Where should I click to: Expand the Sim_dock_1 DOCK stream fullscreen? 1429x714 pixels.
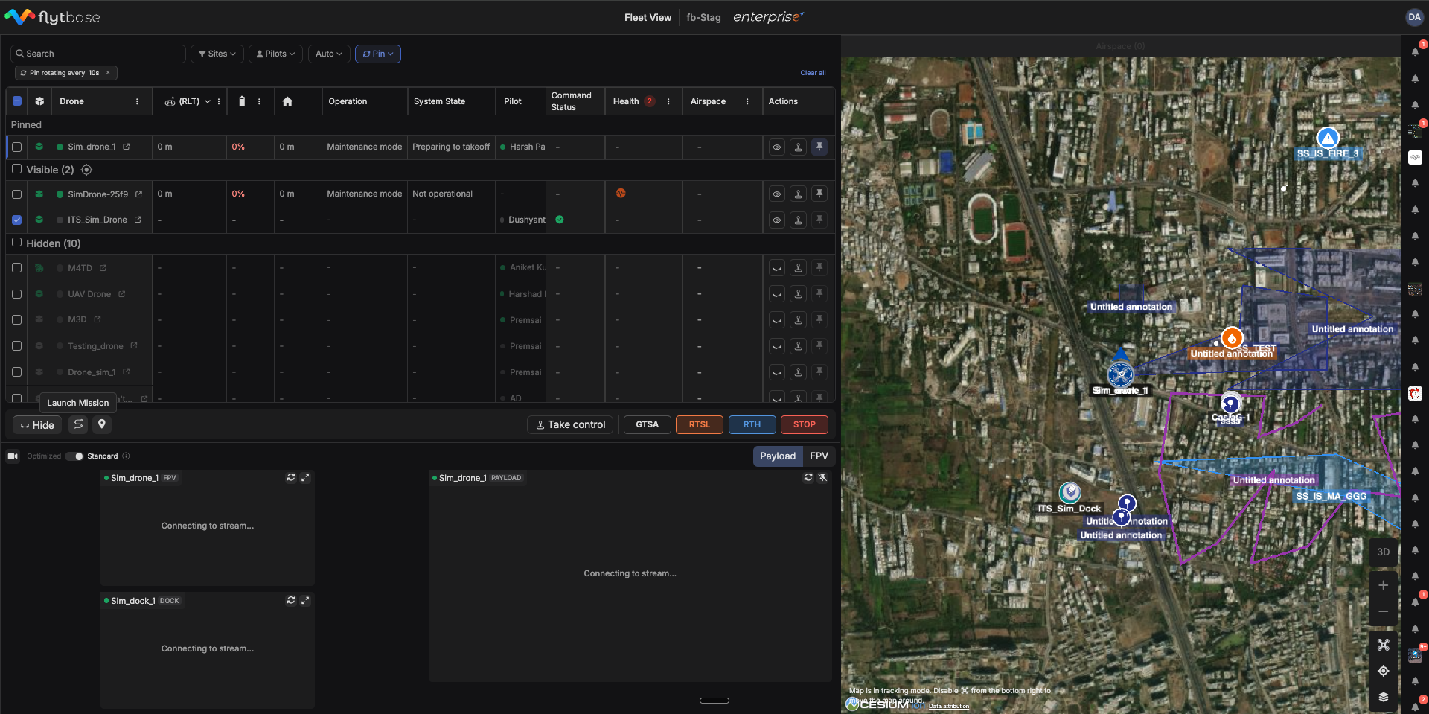click(x=305, y=600)
